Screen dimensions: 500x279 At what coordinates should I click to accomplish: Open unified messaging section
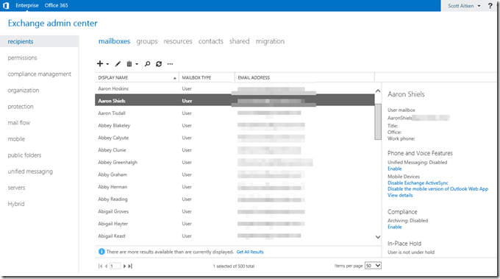[x=30, y=172]
